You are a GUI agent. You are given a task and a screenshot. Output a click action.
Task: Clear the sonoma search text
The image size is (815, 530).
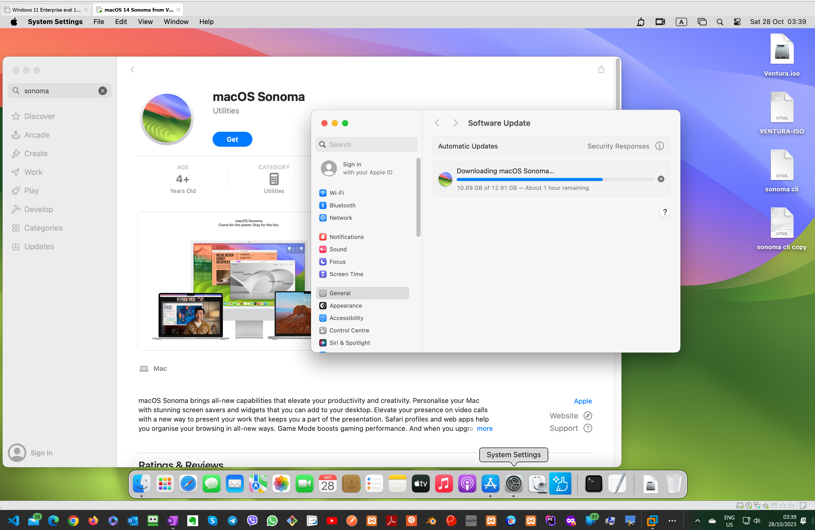(x=102, y=91)
